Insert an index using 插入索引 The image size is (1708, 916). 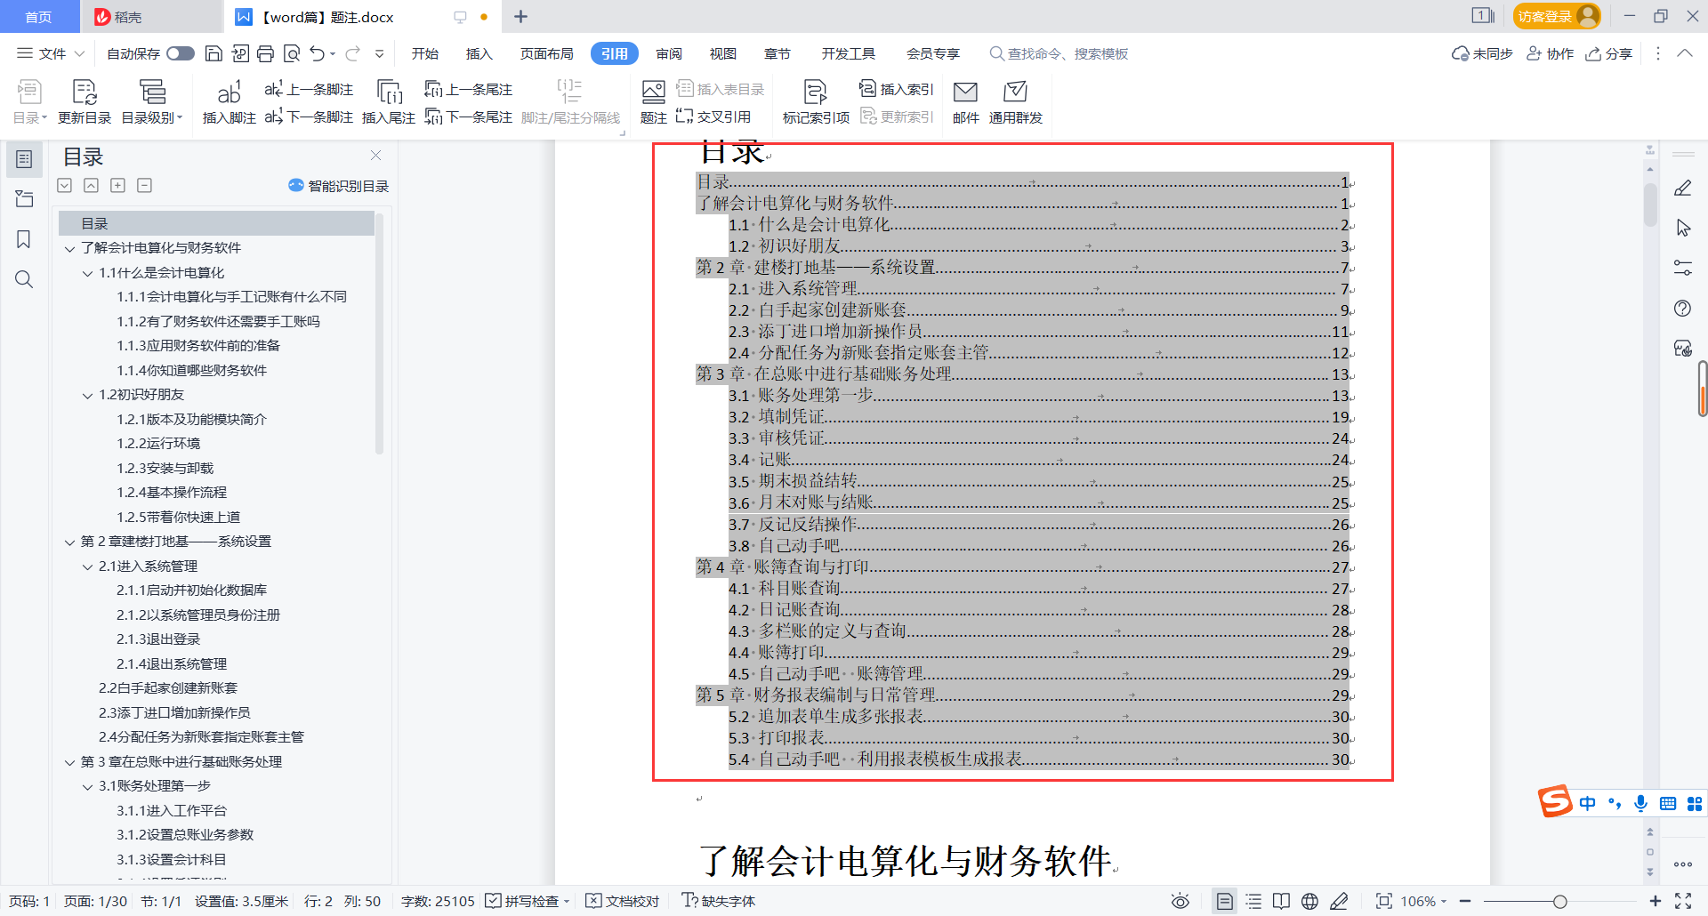(897, 89)
